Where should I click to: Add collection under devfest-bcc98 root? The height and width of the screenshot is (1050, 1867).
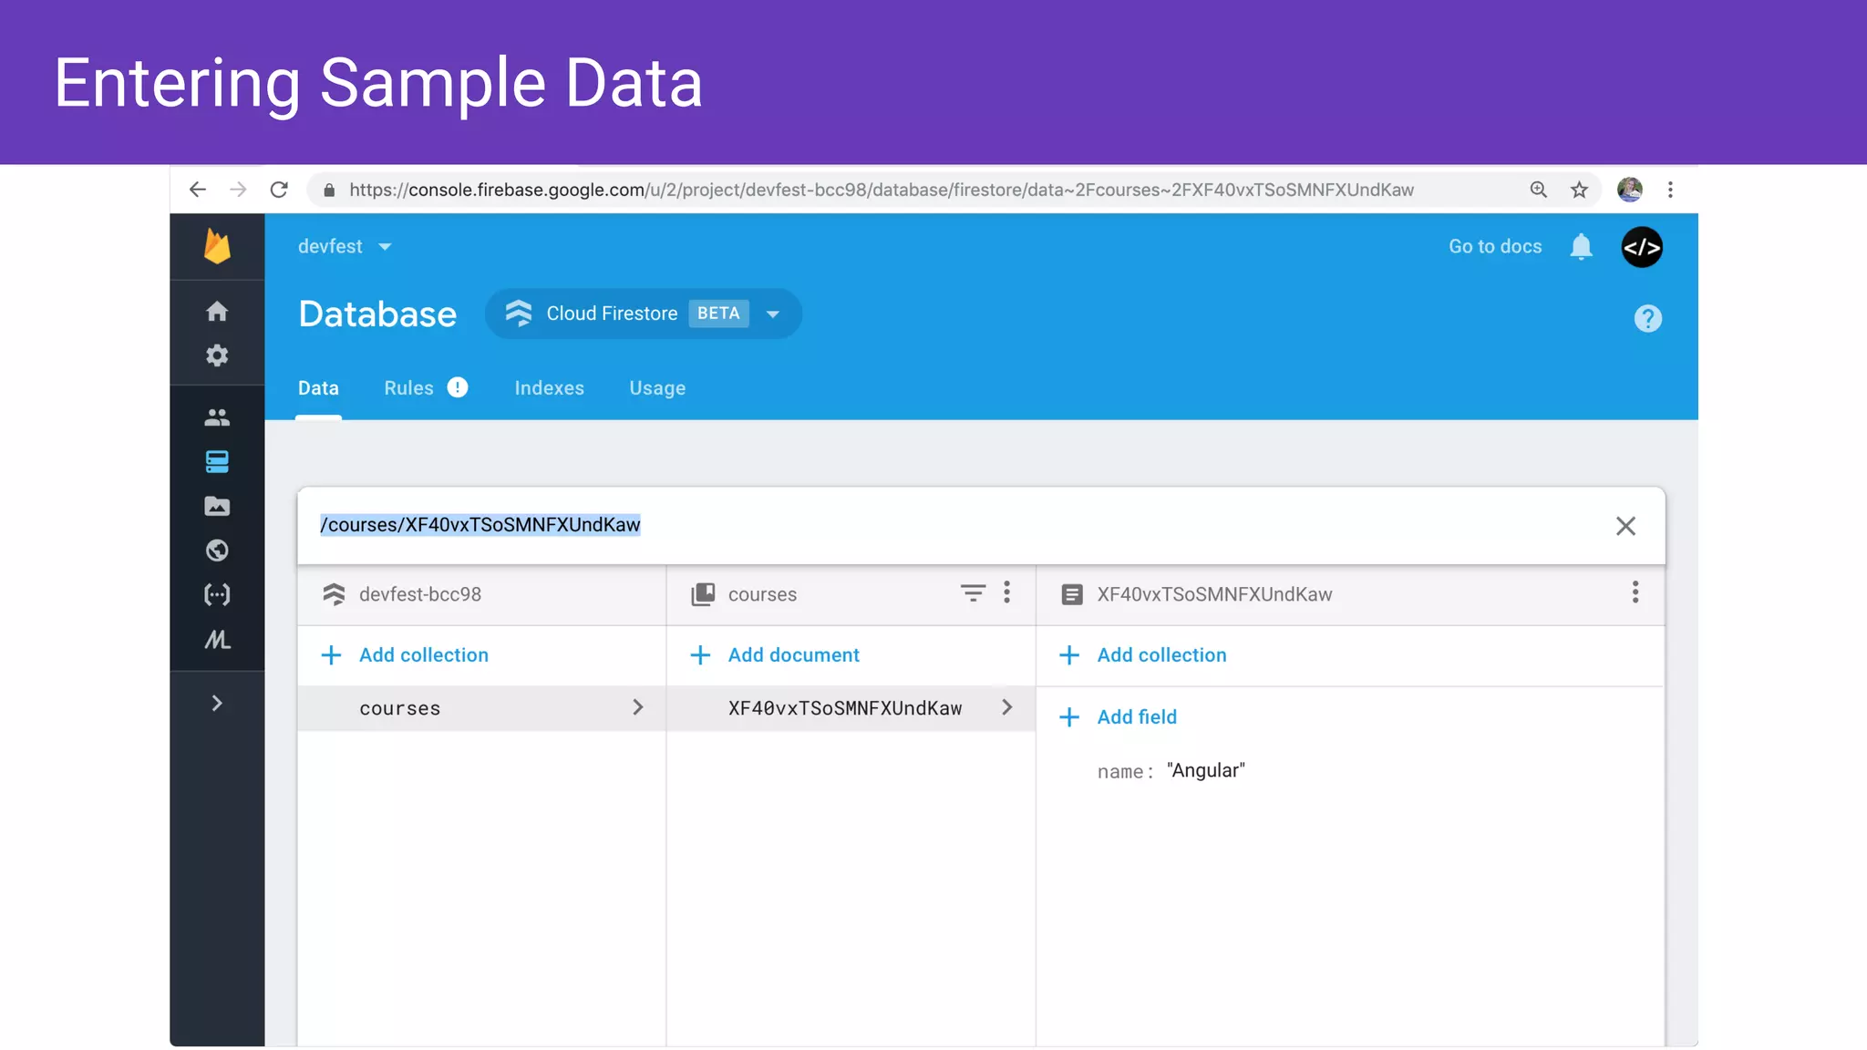(406, 655)
